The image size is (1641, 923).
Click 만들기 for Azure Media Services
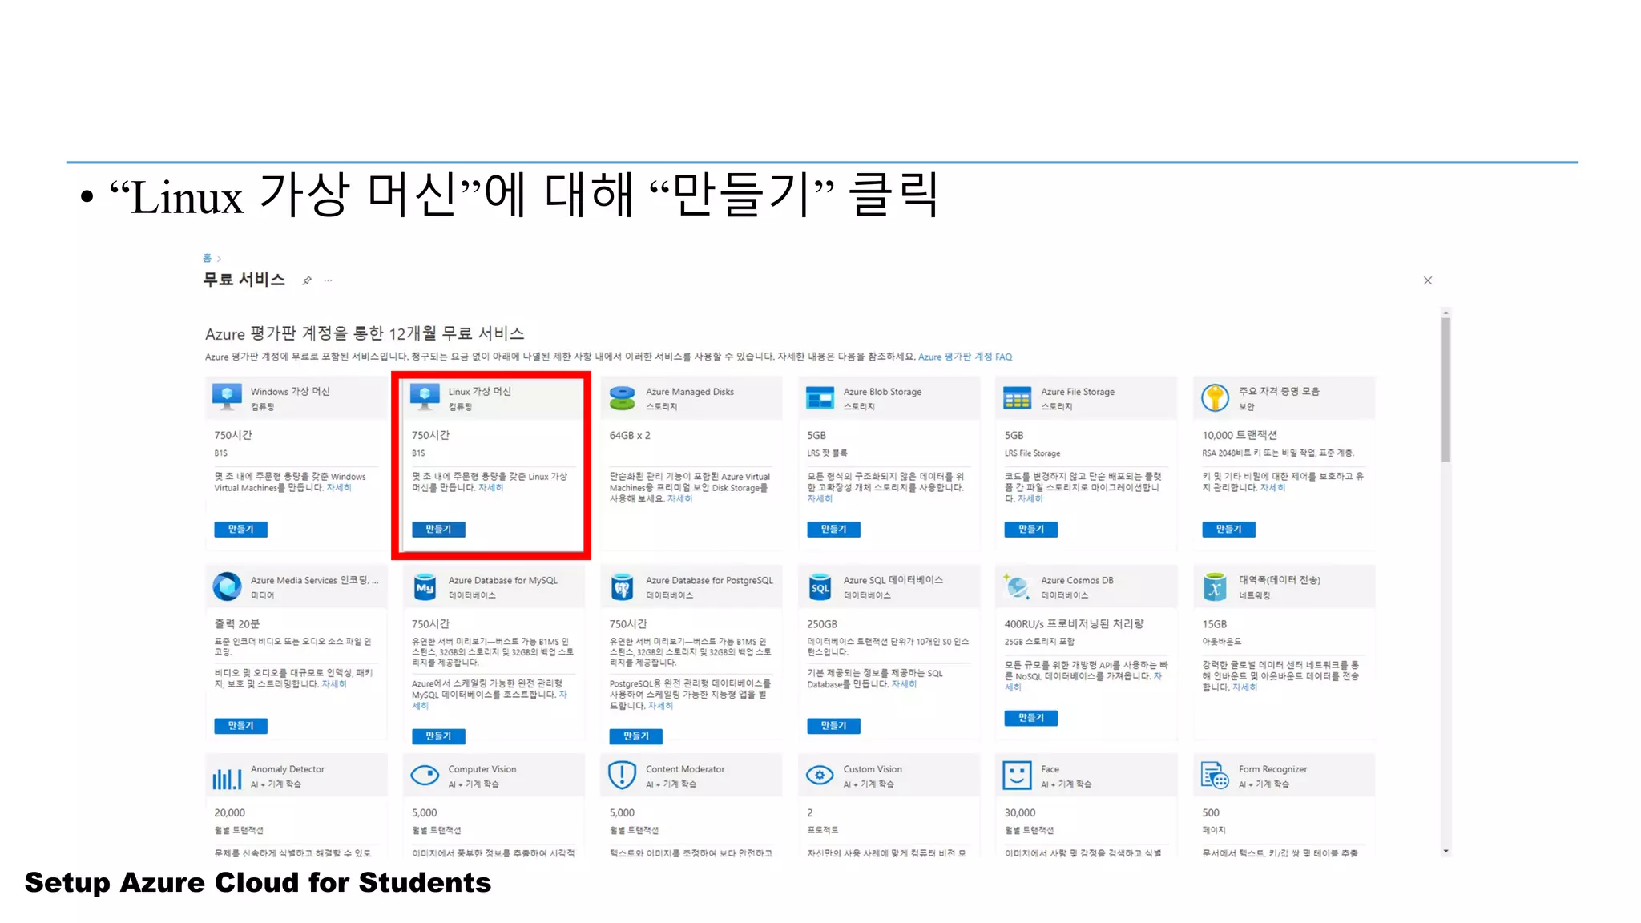point(240,725)
